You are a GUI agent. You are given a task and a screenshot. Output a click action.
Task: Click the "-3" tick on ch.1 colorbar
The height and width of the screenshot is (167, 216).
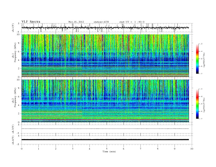pos(201,44)
